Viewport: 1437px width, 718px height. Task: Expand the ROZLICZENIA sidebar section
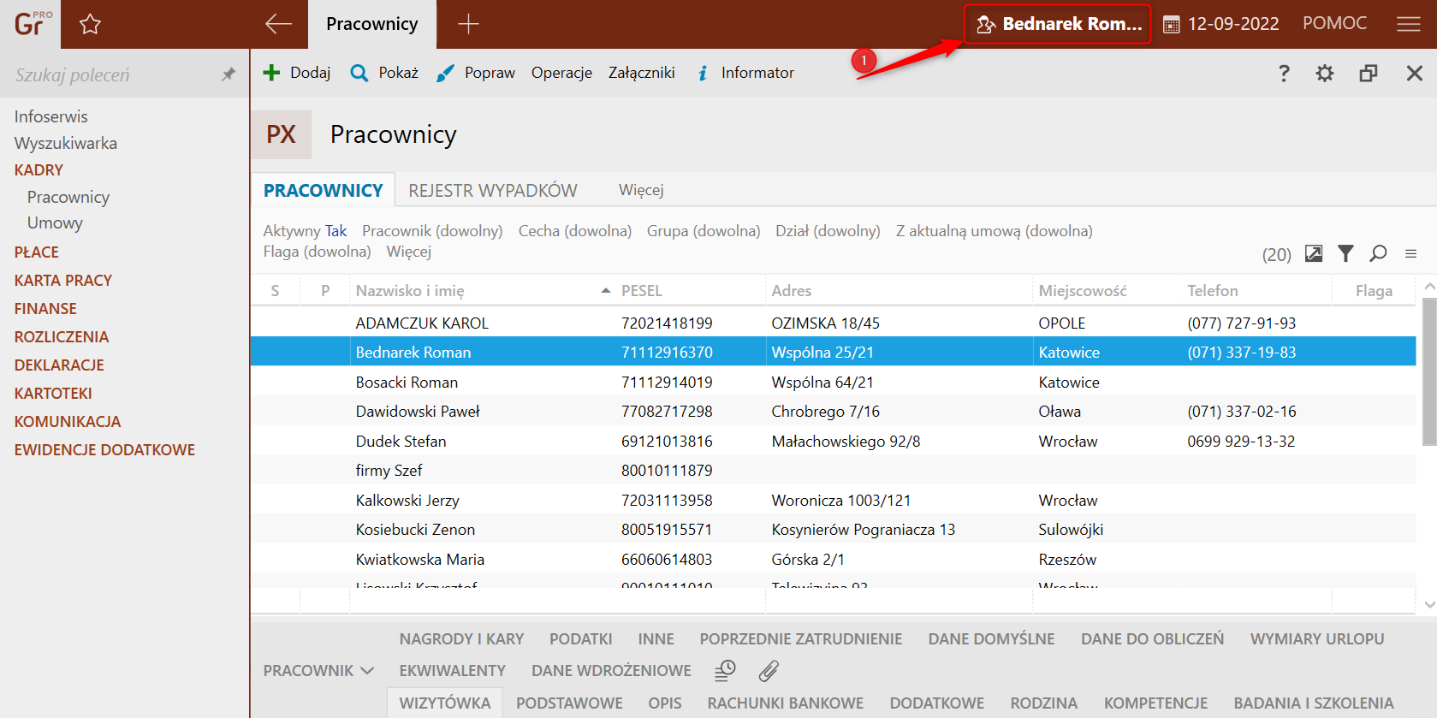point(62,337)
